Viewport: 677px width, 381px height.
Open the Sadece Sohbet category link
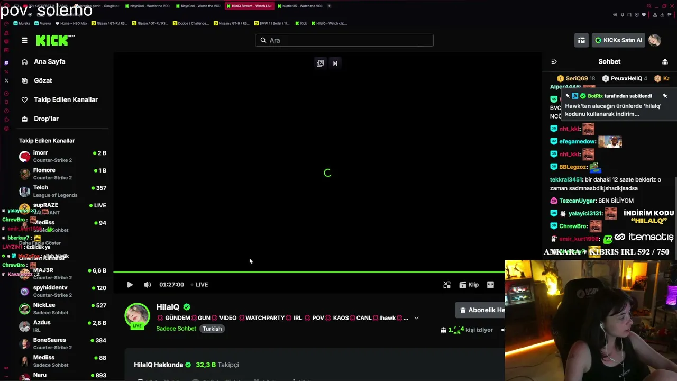click(176, 329)
